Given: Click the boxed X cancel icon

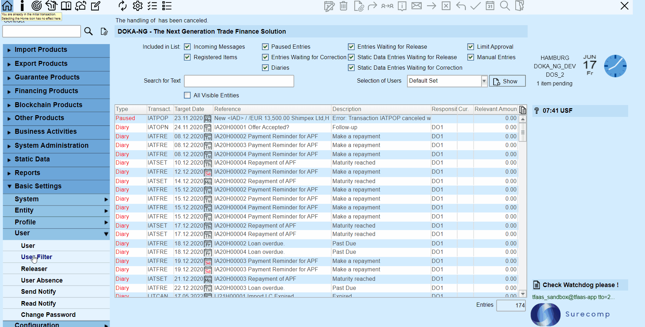Looking at the screenshot, I should click(x=446, y=6).
